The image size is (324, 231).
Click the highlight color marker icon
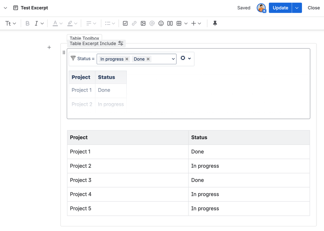[x=70, y=23]
